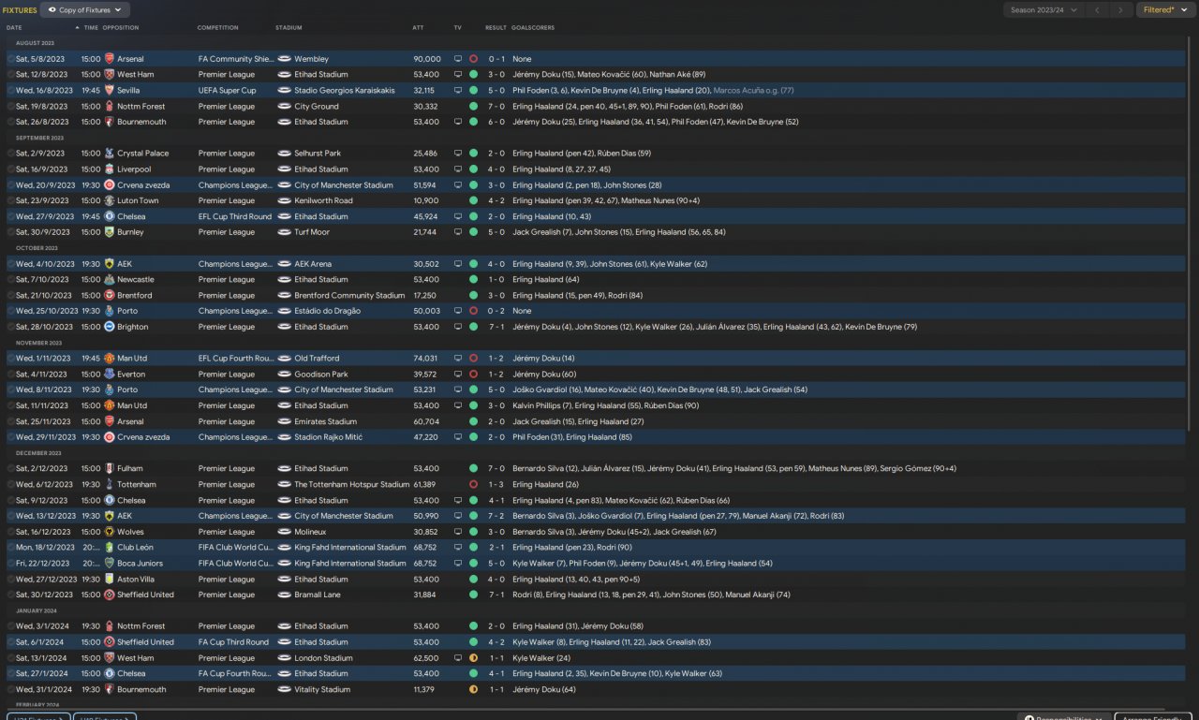Viewport: 1199px width, 720px height.
Task: Go to the next season with the right arrow
Action: point(1120,10)
